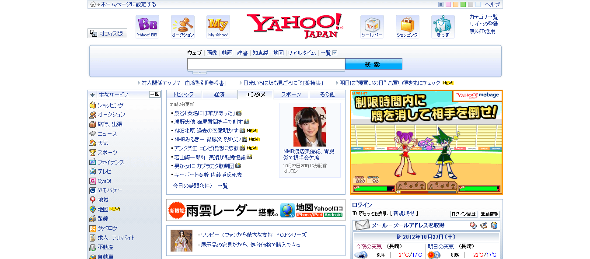Open テレビ in the sidebar
Screen dimensions: 590x259
pyautogui.click(x=105, y=171)
